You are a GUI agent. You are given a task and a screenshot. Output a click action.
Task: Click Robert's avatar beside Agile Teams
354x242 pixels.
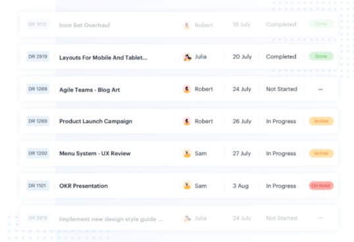[x=187, y=89]
